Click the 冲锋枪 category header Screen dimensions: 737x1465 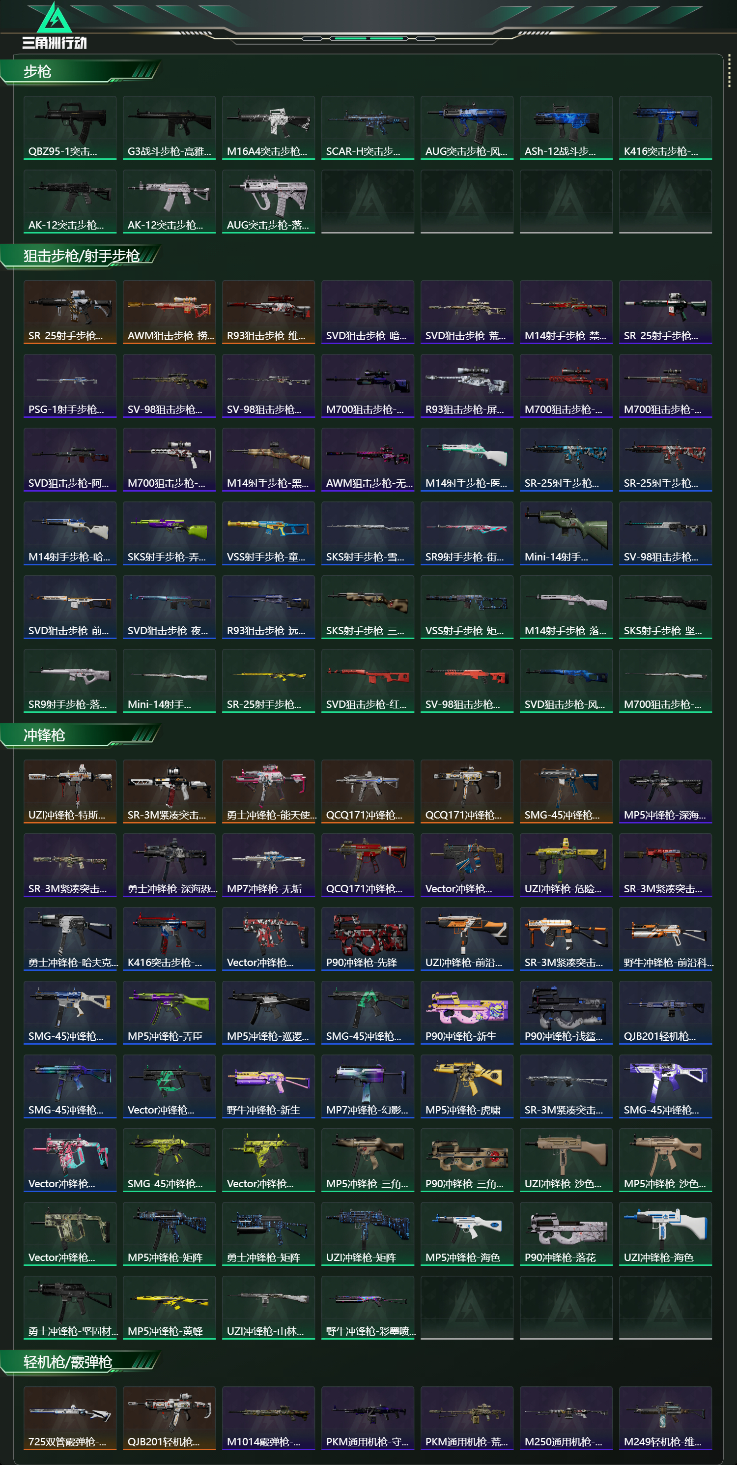coord(80,735)
